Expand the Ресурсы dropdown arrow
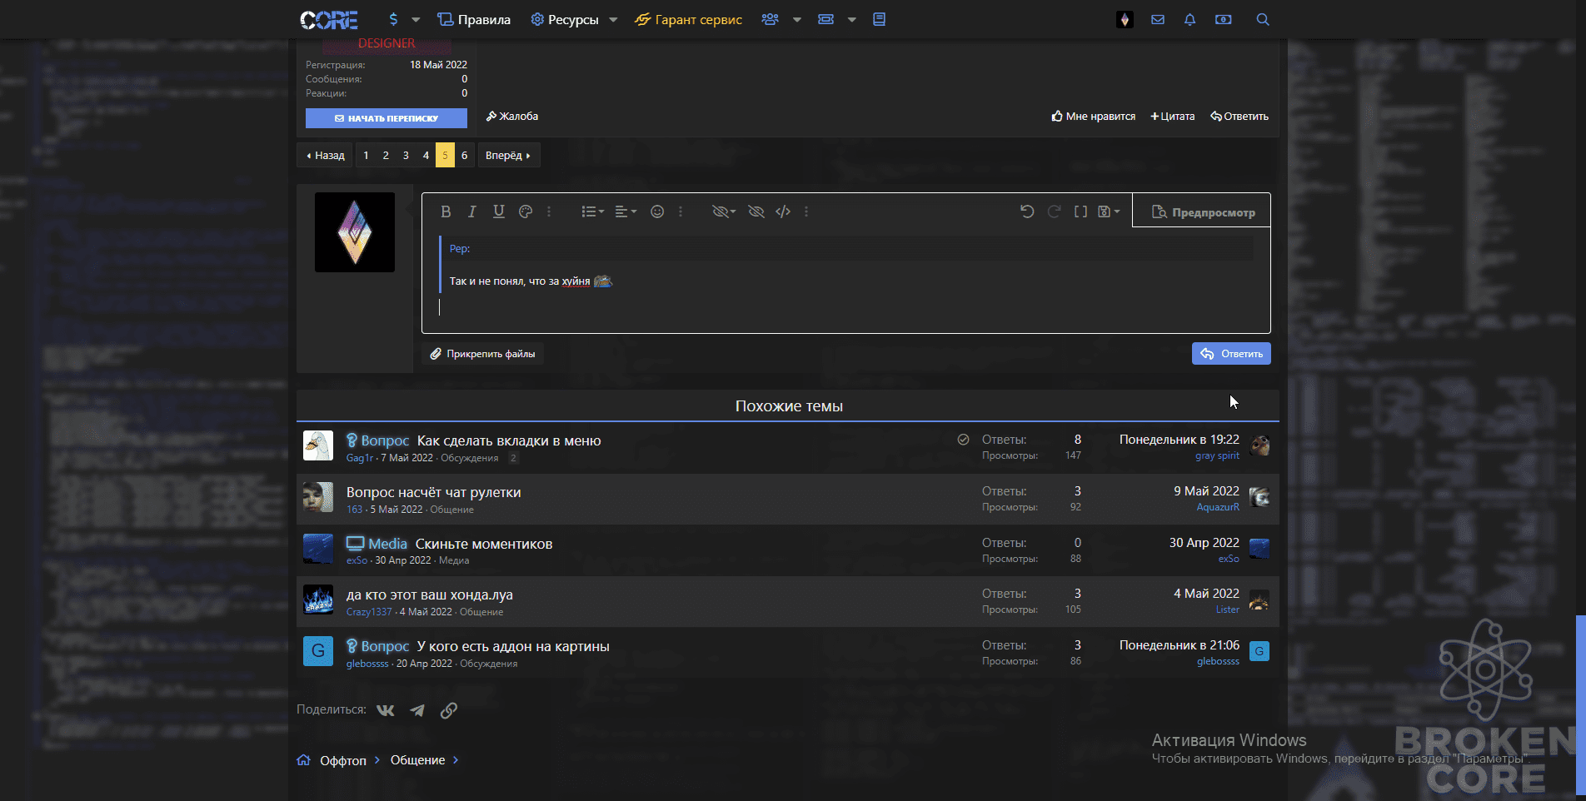This screenshot has height=801, width=1586. point(613,19)
